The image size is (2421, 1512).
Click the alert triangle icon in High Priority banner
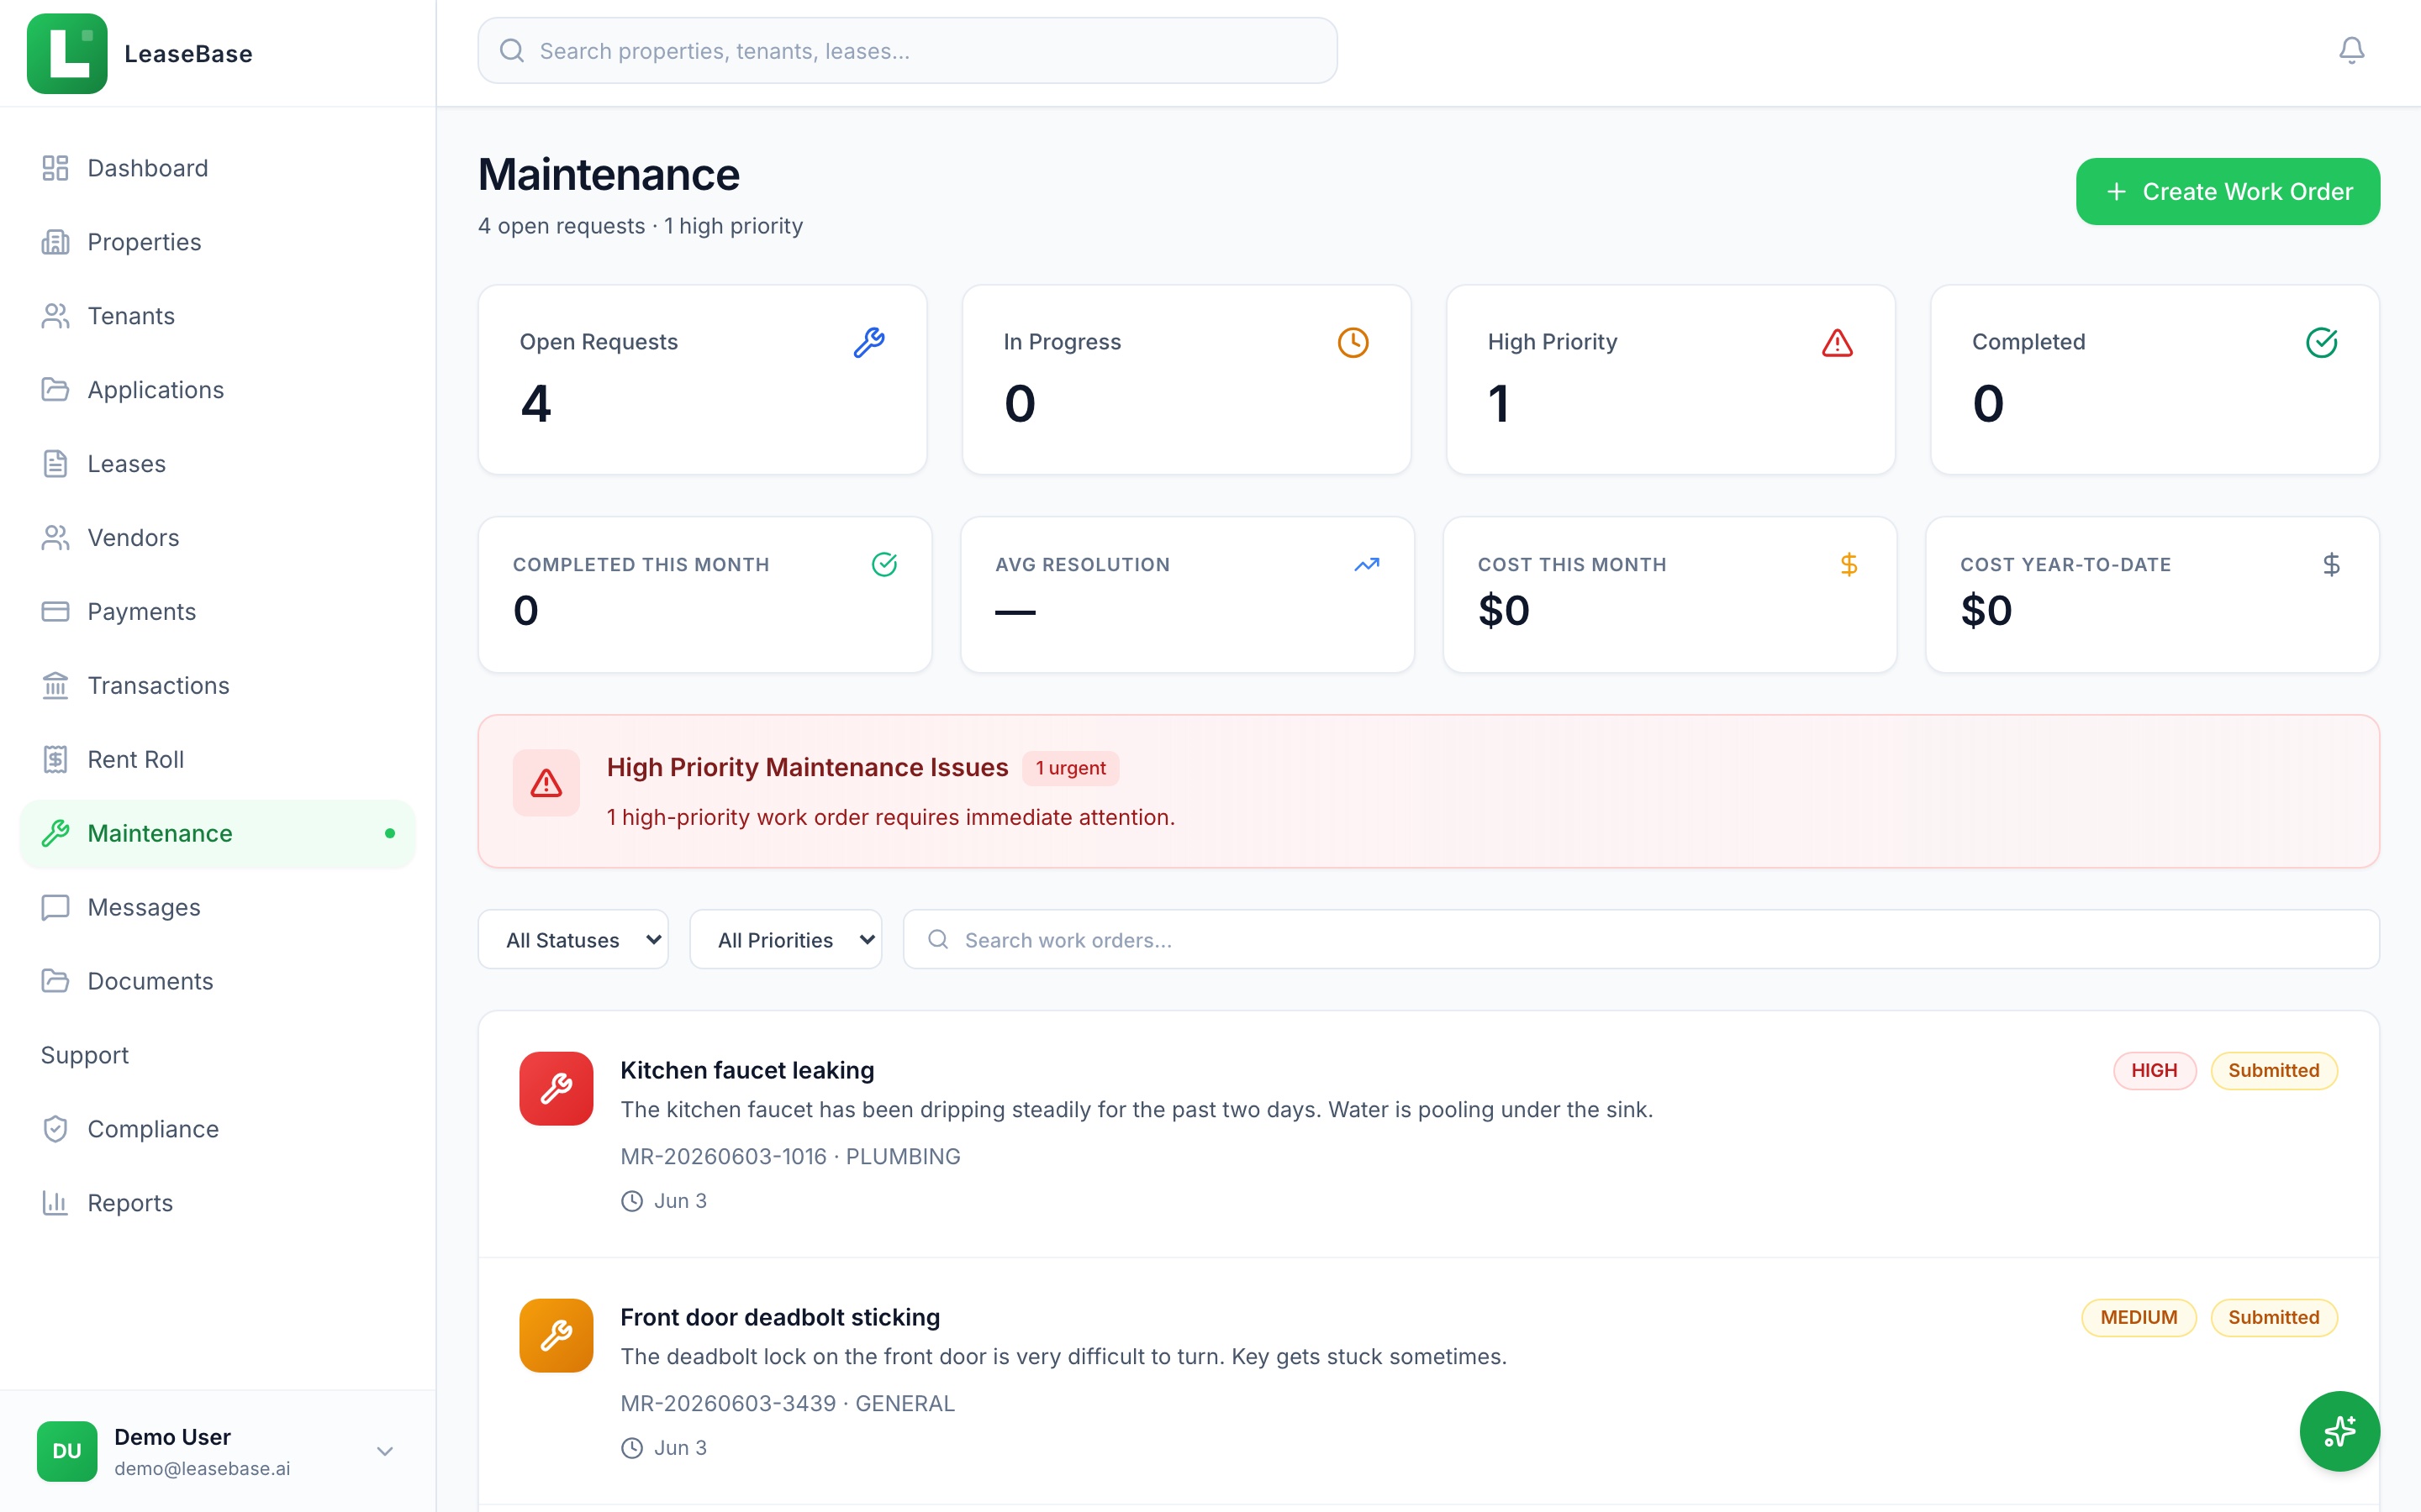tap(546, 783)
